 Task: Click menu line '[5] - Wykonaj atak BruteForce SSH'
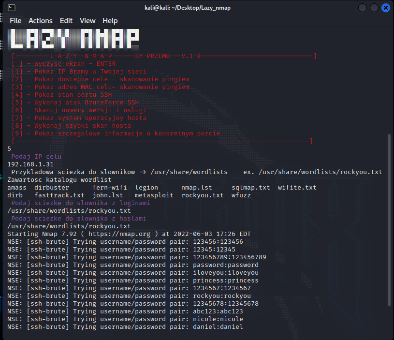point(75,103)
